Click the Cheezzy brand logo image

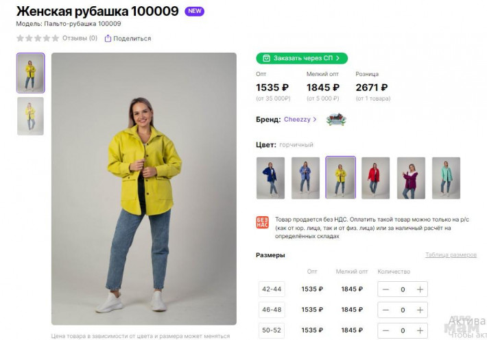point(335,119)
